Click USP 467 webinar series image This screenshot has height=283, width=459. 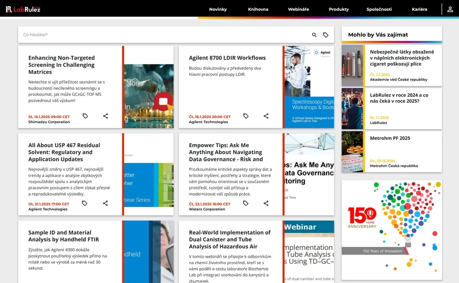pos(149,175)
